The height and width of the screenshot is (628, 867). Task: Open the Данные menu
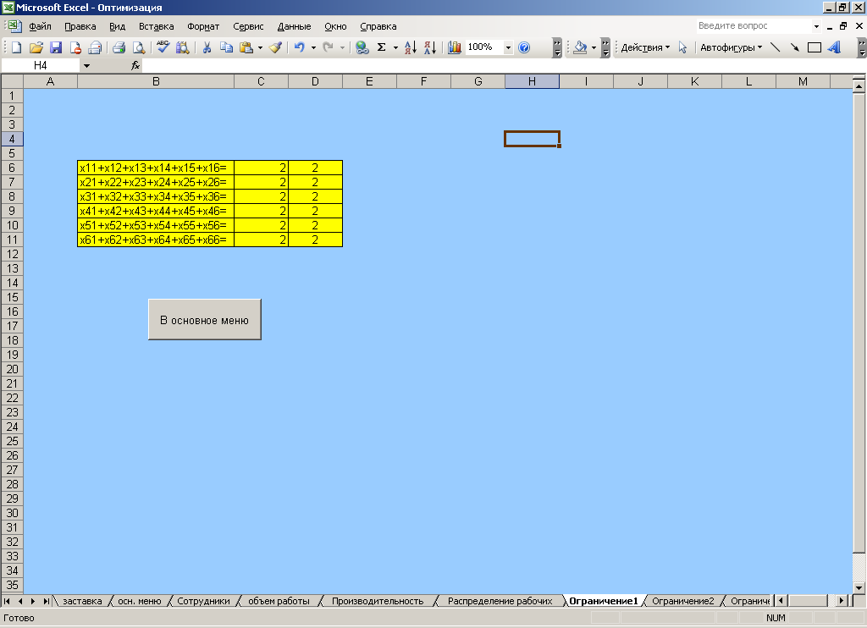pos(294,26)
